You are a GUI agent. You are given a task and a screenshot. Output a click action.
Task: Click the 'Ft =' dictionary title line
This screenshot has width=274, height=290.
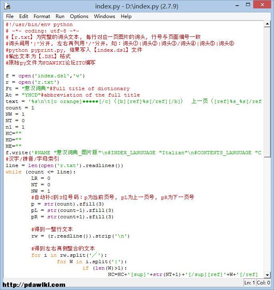click(x=68, y=89)
